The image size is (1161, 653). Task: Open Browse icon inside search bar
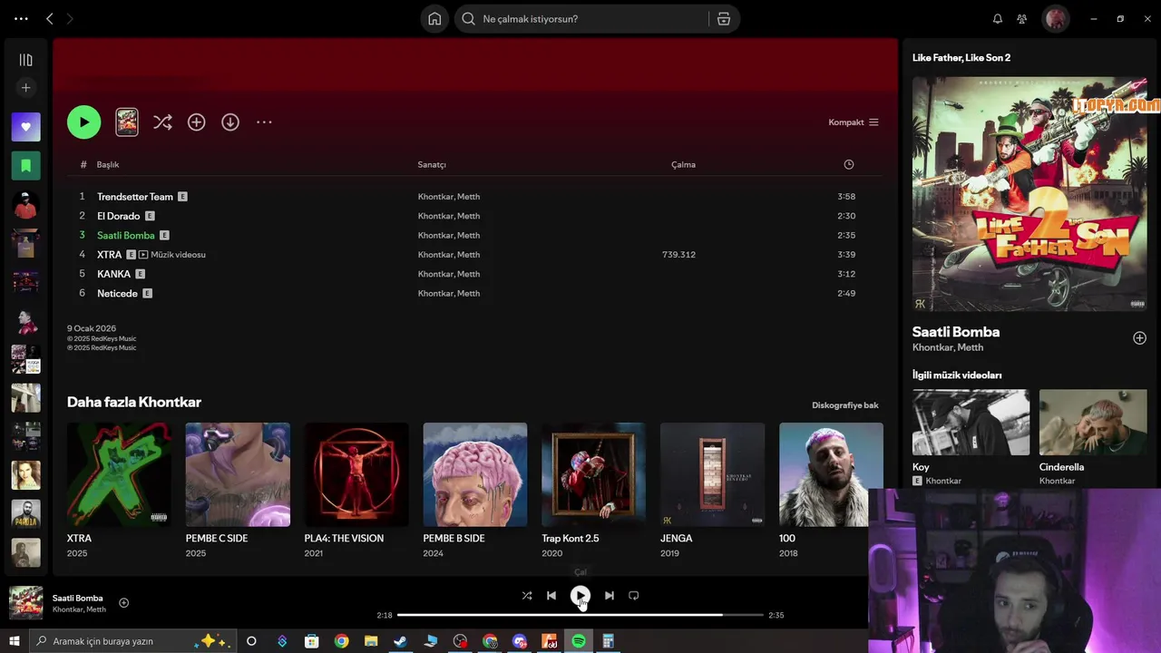click(x=724, y=19)
